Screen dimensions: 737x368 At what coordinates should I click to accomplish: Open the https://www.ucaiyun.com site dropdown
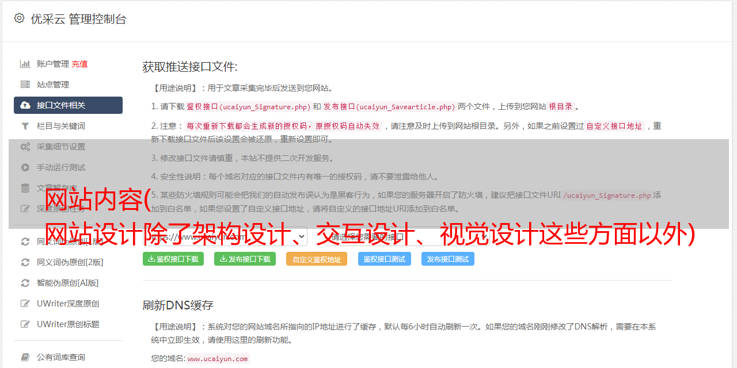[225, 236]
